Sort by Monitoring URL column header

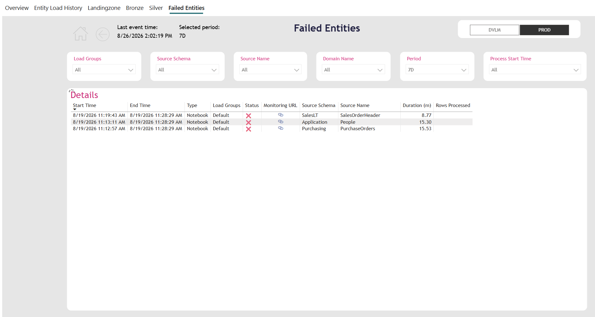[280, 105]
